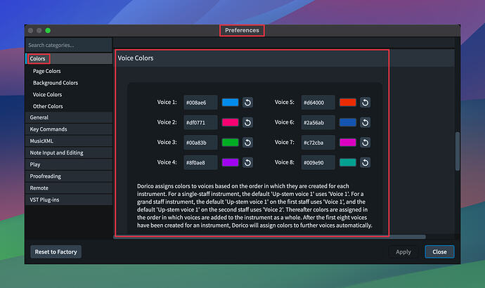Click the green zoom window button
The width and height of the screenshot is (485, 288).
click(x=48, y=30)
